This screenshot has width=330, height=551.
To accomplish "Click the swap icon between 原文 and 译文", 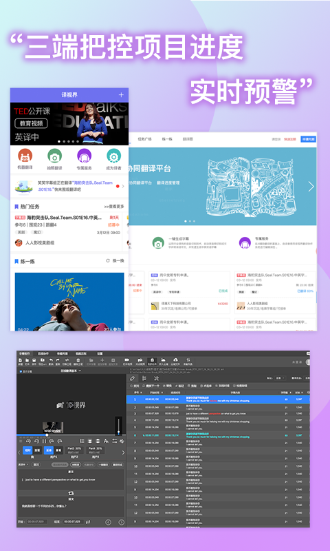I will click(70, 493).
